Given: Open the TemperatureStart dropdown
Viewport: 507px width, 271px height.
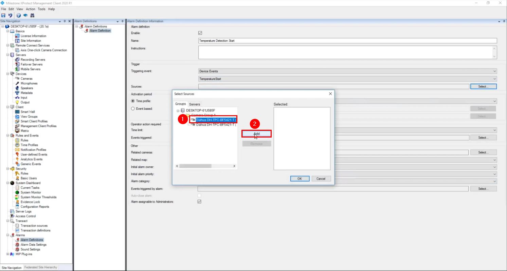Looking at the screenshot, I should pyautogui.click(x=348, y=79).
